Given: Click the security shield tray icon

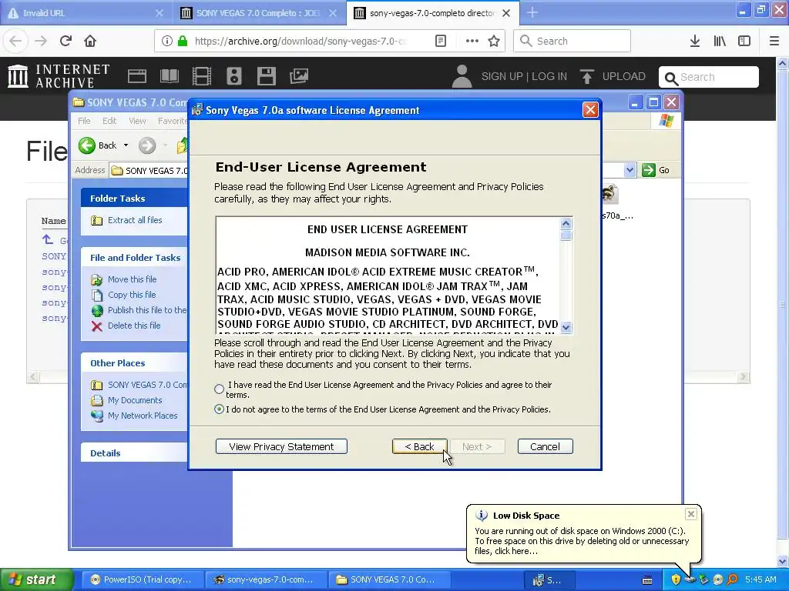Looking at the screenshot, I should click(676, 579).
